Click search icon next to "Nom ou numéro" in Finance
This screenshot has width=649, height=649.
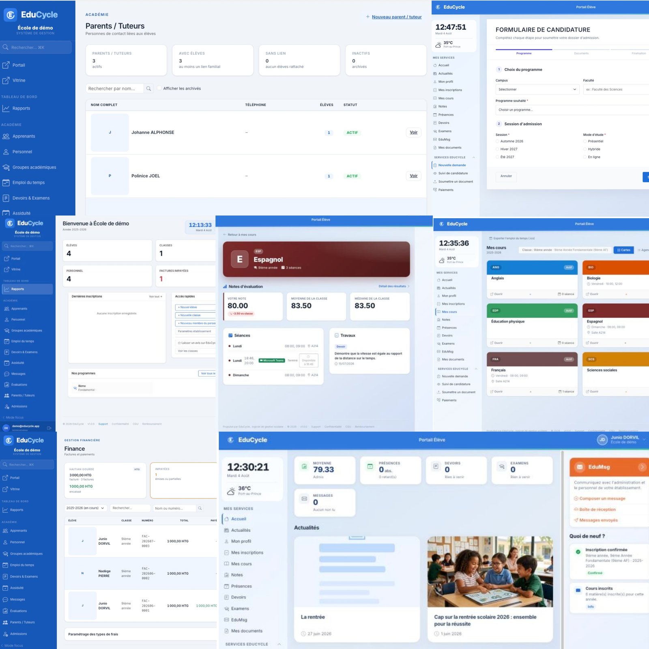[200, 508]
